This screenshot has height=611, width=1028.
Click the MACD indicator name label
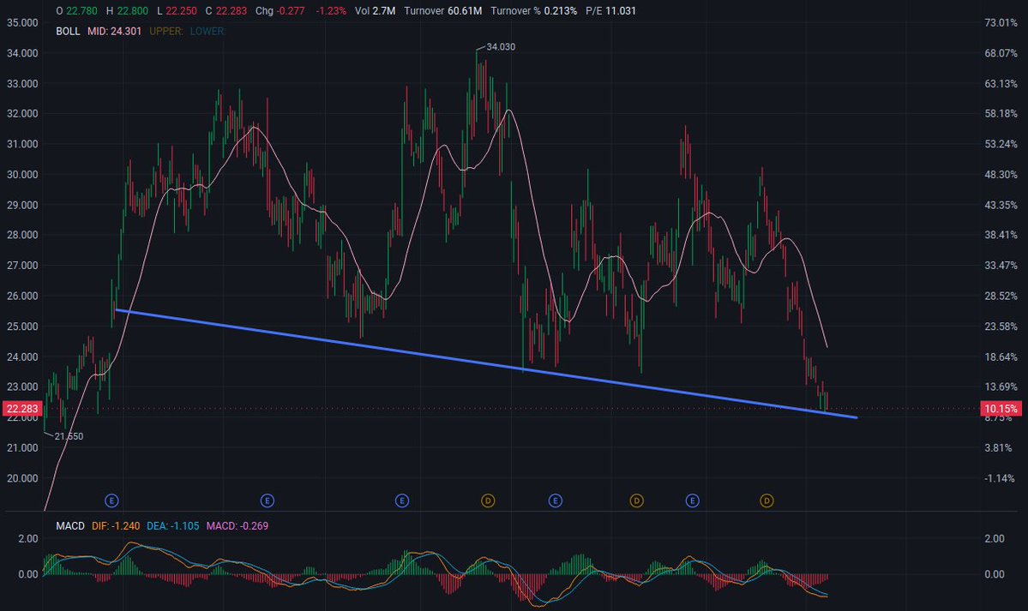[x=70, y=526]
